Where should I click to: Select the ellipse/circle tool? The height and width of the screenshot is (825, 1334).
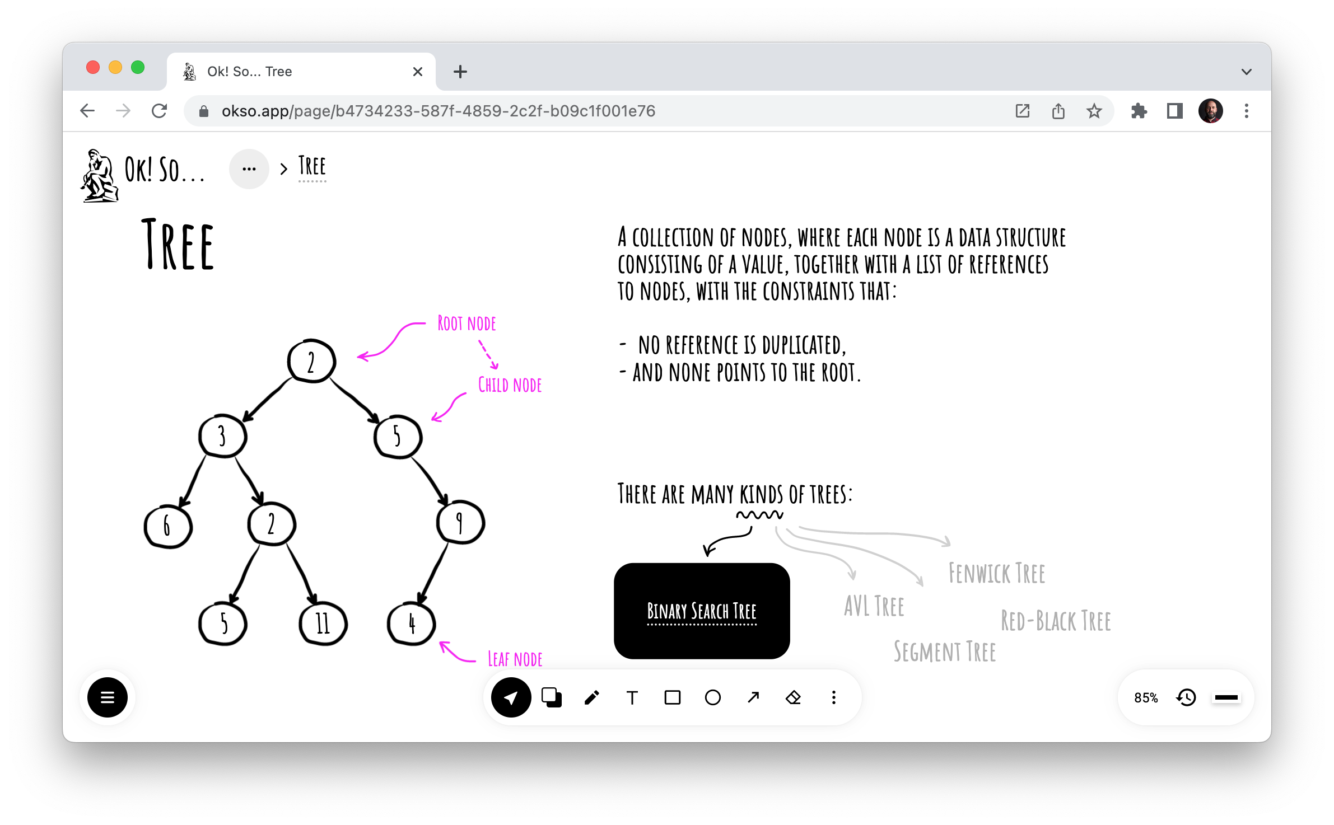click(712, 696)
